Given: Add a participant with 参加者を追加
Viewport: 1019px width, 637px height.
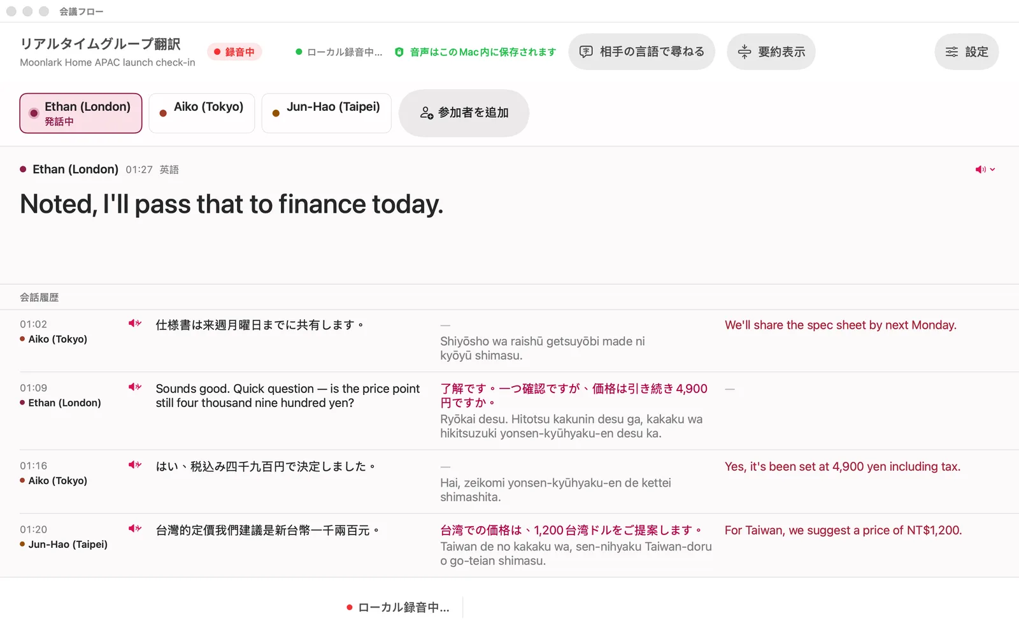Looking at the screenshot, I should (x=464, y=113).
